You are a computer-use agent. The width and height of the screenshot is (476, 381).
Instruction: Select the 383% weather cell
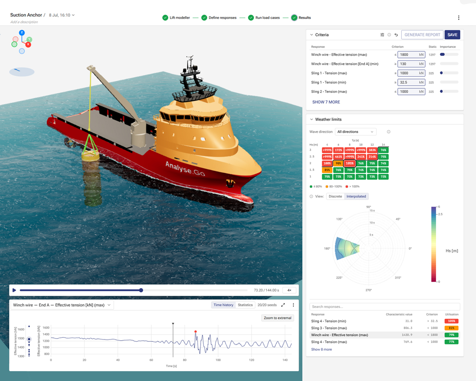click(x=372, y=150)
